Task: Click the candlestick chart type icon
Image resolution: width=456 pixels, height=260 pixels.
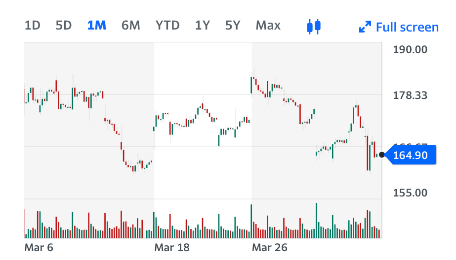Action: pyautogui.click(x=314, y=26)
